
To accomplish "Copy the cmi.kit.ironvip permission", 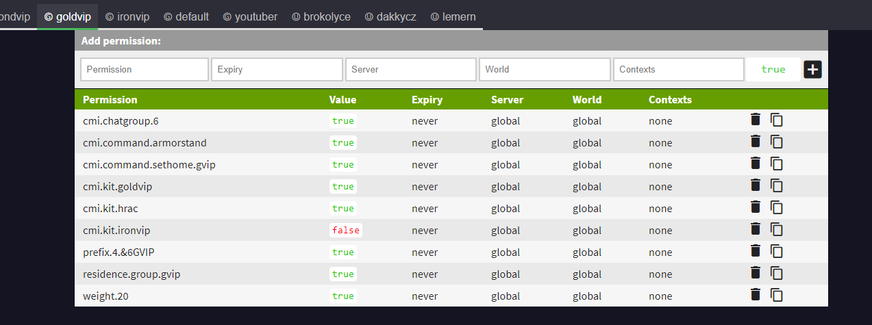I will click(776, 229).
